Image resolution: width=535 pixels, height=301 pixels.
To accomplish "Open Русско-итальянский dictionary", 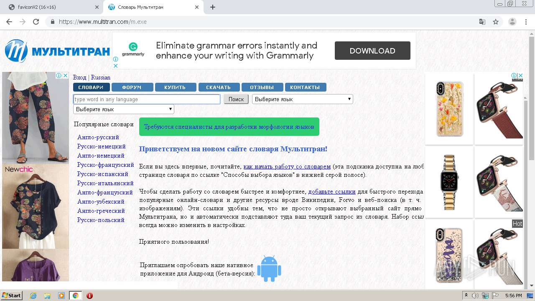I will [105, 183].
